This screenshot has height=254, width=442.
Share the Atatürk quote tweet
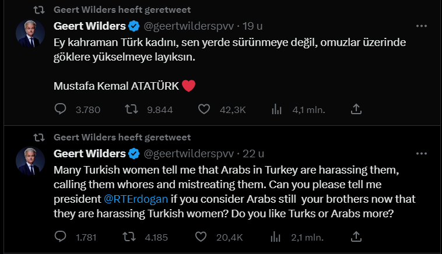point(357,109)
